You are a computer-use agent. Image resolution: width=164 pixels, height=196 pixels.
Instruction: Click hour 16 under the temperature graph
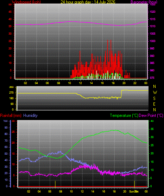(103, 191)
